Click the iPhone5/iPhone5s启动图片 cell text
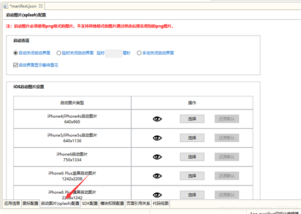The image size is (301, 214). tap(72, 135)
